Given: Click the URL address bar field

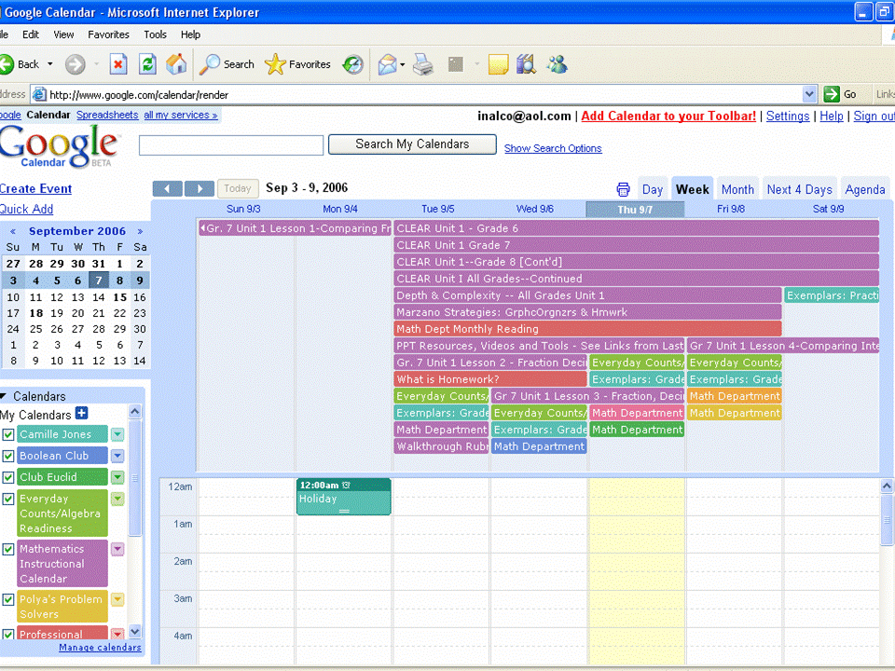Looking at the screenshot, I should 422,95.
